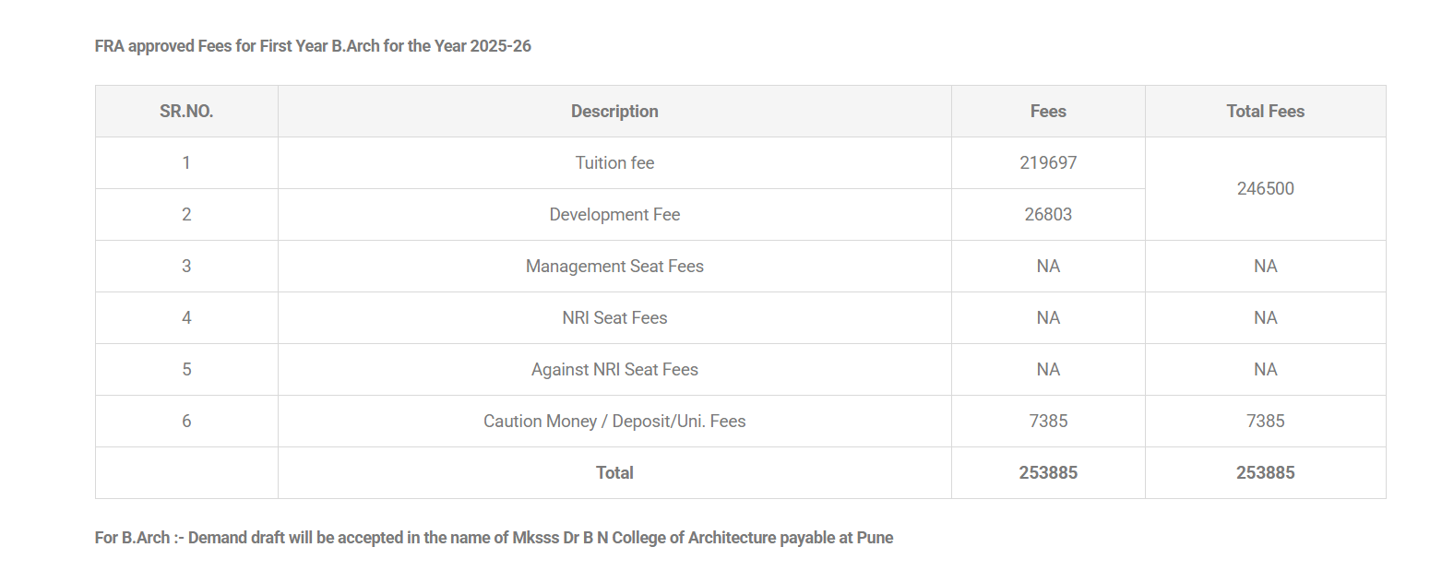1442x571 pixels.
Task: Select the Total Fees column header
Action: (1265, 112)
